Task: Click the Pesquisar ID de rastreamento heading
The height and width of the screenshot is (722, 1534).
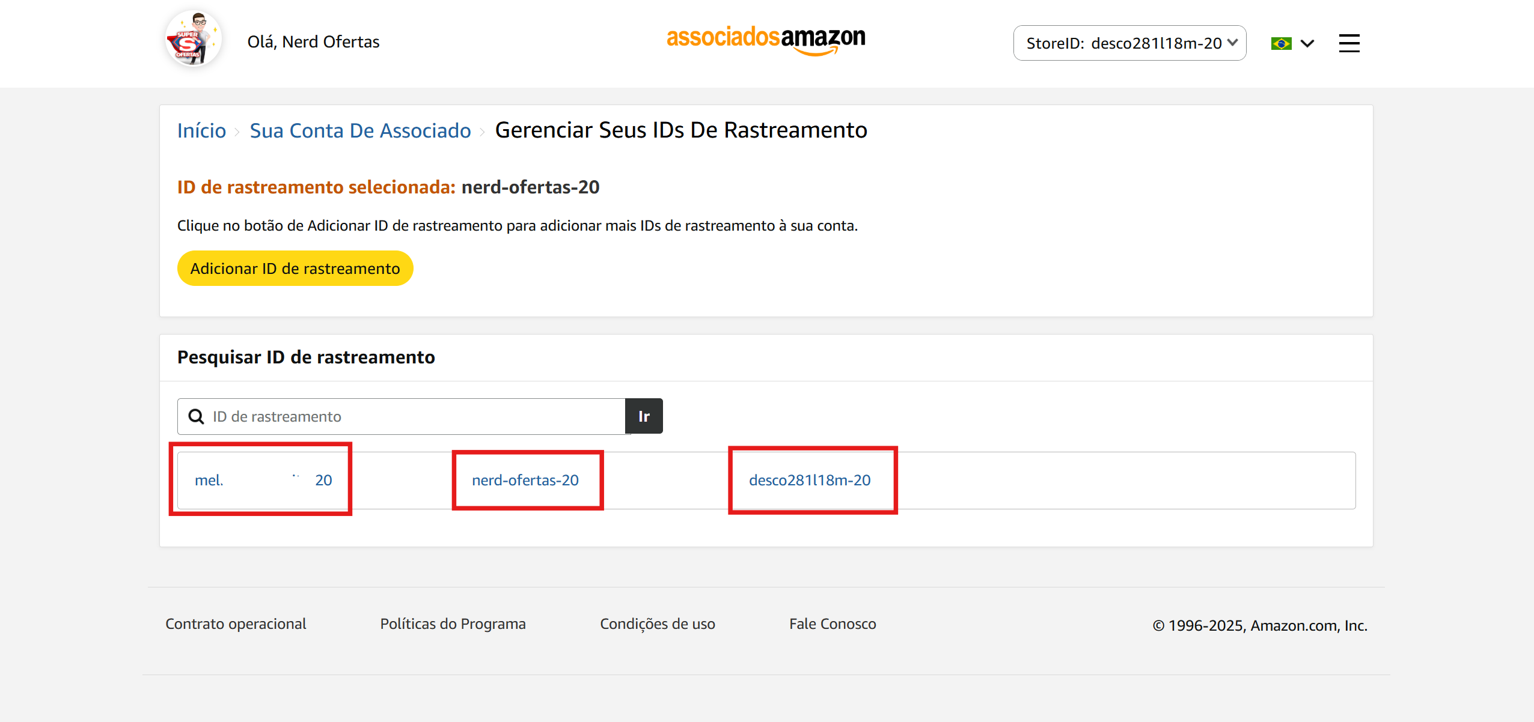Action: click(x=306, y=357)
